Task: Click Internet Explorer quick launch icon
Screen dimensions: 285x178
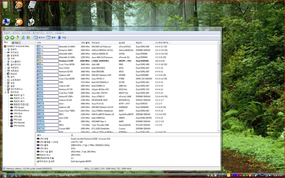Action: 20,176
